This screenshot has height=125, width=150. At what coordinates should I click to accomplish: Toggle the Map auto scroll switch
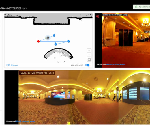pos(87,65)
